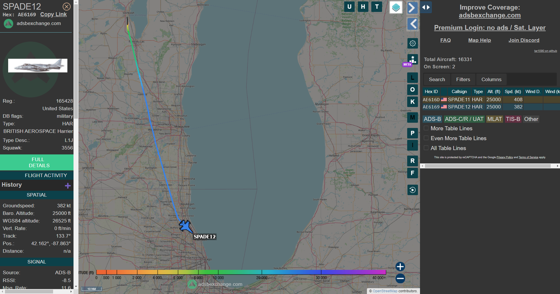Click the table horizontal scrollbar
This screenshot has height=294, width=560.
(488, 166)
